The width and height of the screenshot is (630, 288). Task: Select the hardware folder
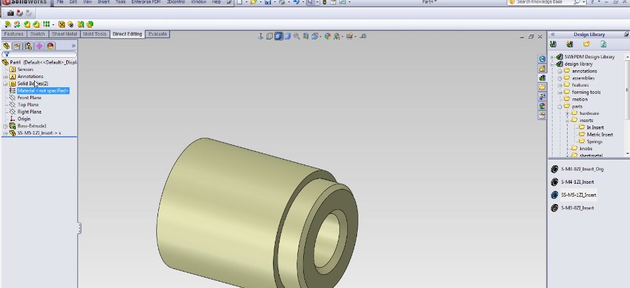click(589, 113)
